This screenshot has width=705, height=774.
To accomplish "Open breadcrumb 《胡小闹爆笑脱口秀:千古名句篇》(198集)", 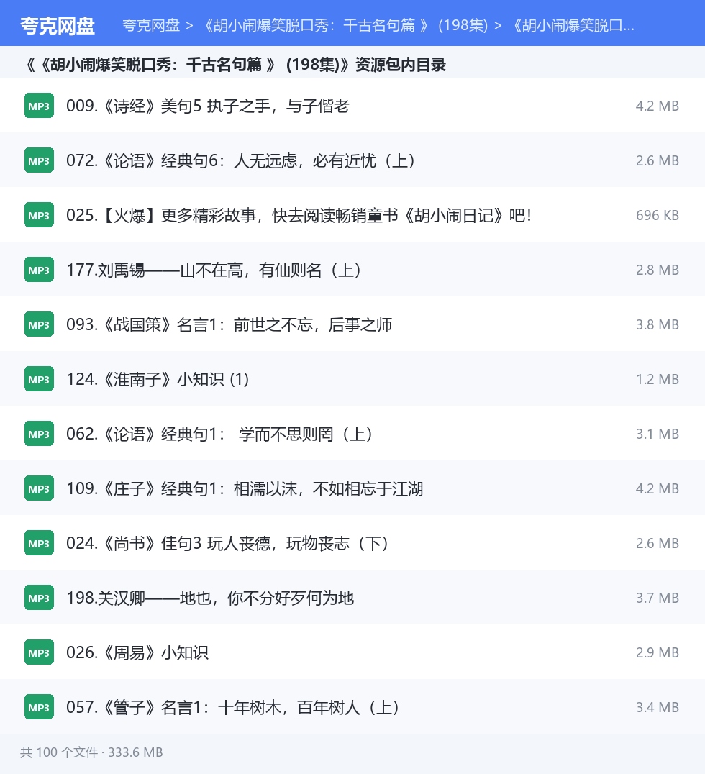I will click(345, 25).
